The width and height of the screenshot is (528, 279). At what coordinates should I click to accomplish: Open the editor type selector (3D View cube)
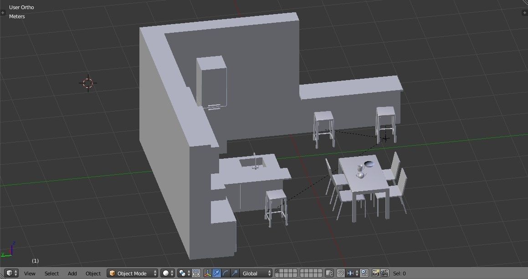pyautogui.click(x=12, y=273)
